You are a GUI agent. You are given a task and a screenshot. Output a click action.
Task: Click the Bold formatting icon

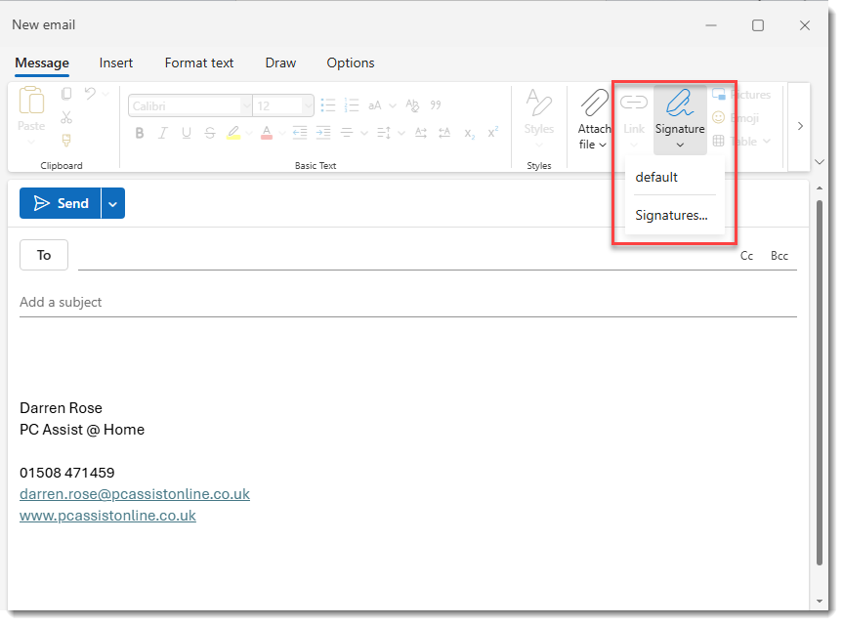140,134
